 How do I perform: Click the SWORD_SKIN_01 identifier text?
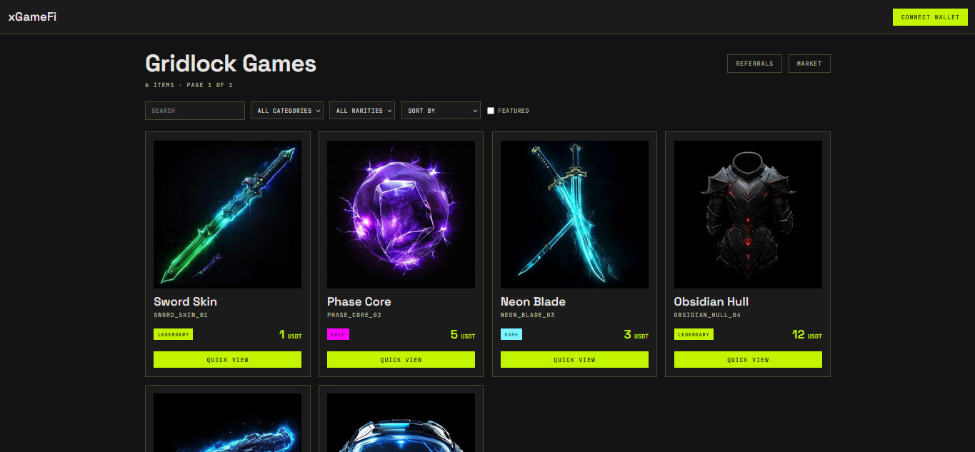pos(181,315)
